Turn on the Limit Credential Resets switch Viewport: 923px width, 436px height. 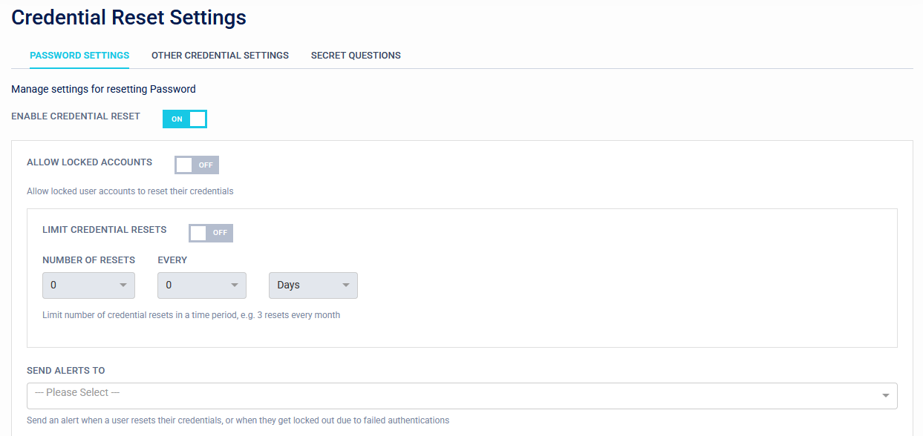click(x=210, y=233)
